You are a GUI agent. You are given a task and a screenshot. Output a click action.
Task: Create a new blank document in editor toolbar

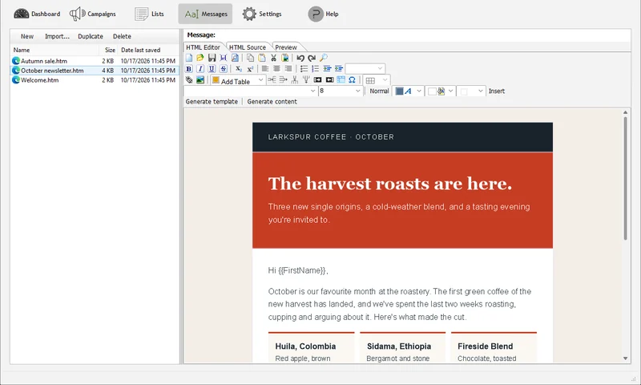[189, 58]
